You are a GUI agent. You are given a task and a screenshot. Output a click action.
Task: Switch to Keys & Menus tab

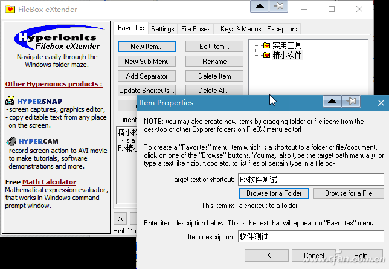tap(240, 29)
